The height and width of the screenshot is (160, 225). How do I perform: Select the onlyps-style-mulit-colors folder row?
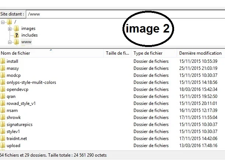click(31, 82)
